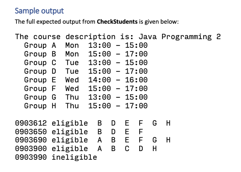
Task: Click letter G in the 0903612 row
Action: [x=154, y=123]
